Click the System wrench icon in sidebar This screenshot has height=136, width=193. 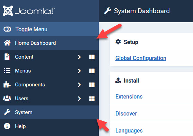pyautogui.click(x=7, y=112)
